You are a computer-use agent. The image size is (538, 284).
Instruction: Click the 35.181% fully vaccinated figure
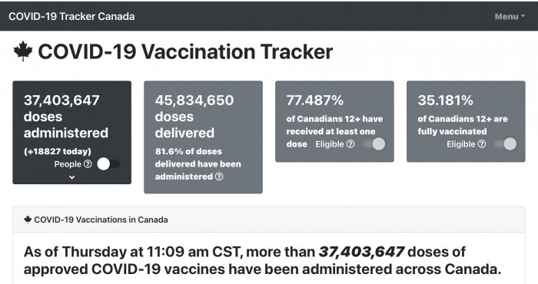point(445,101)
